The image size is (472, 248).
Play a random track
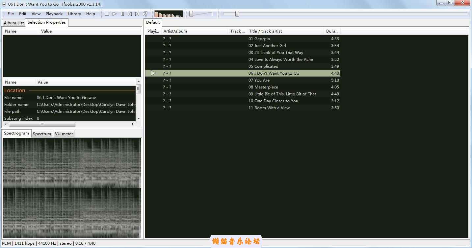pyautogui.click(x=145, y=14)
